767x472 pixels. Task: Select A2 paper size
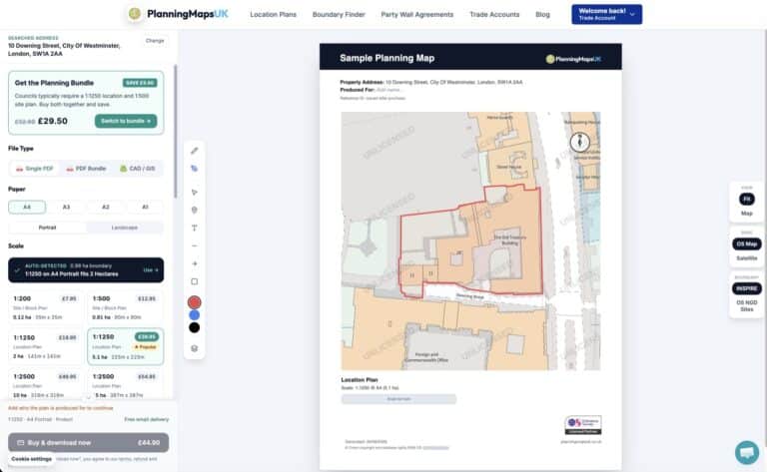(x=106, y=208)
